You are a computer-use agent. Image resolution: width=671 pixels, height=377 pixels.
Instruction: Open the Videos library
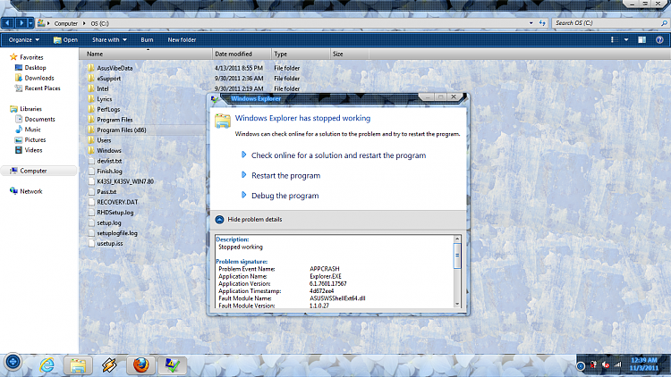[29, 150]
